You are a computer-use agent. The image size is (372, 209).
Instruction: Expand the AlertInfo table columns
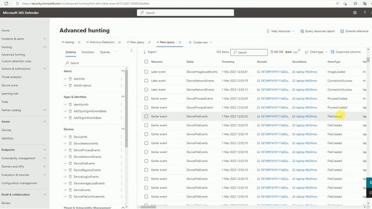point(65,79)
